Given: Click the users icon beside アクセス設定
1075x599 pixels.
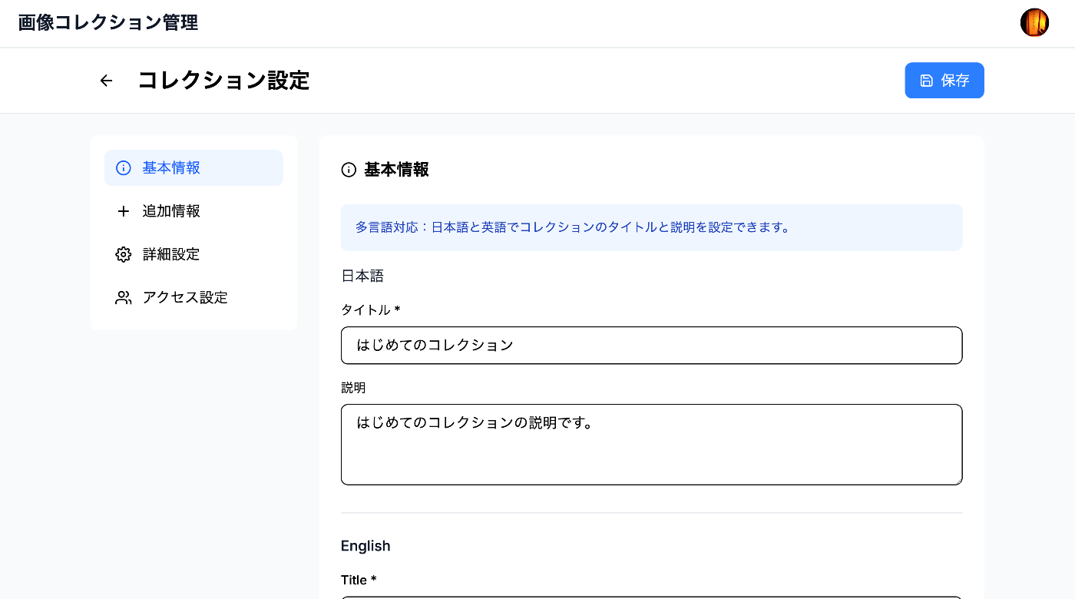Looking at the screenshot, I should point(123,298).
